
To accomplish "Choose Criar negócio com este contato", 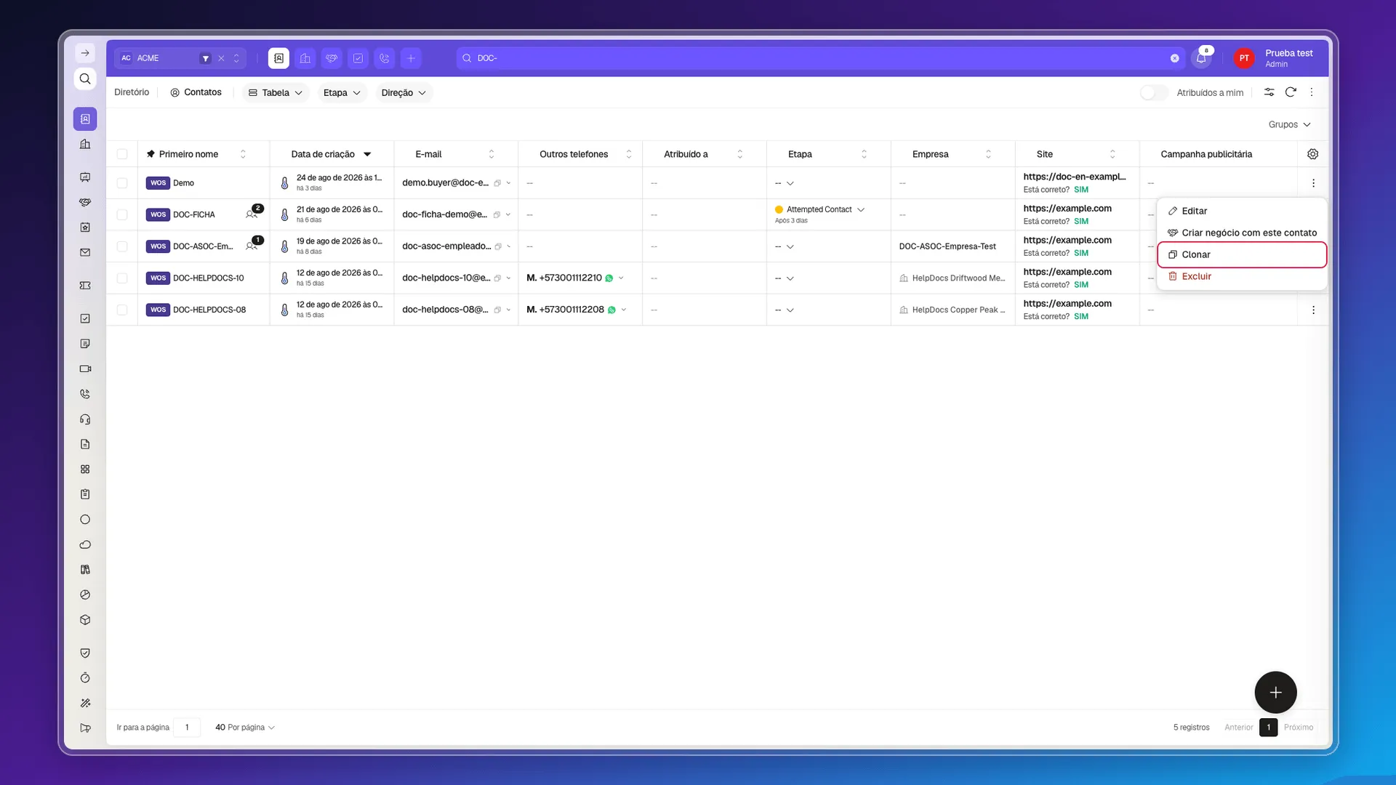I will tap(1241, 233).
